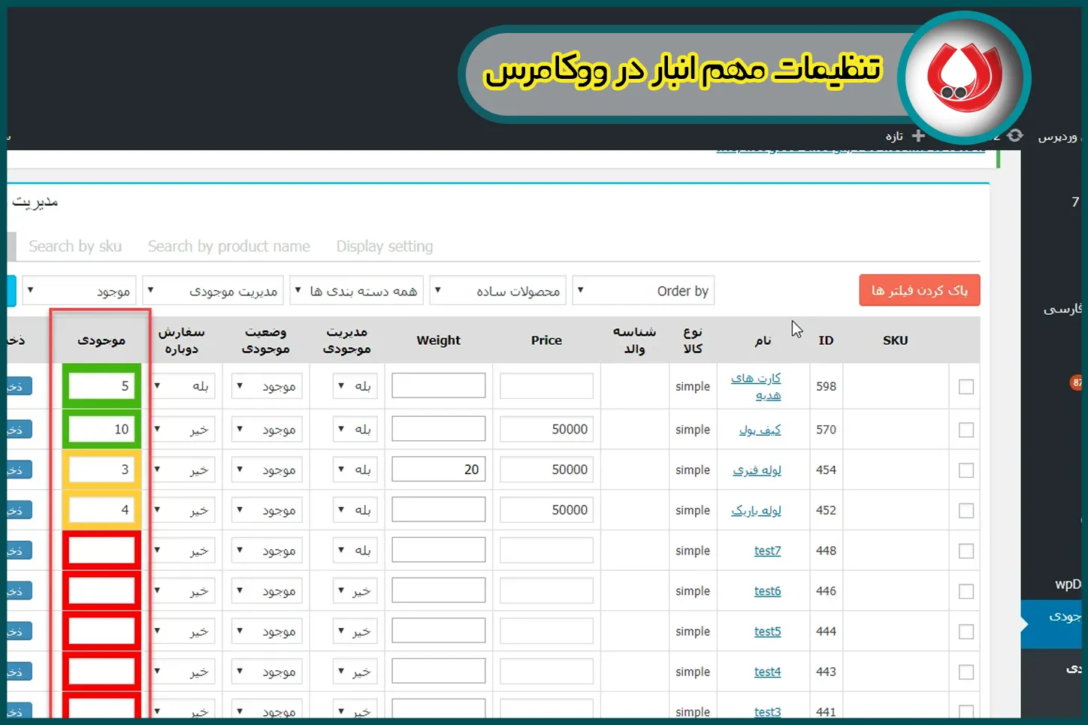The image size is (1088, 725).
Task: Click Weight field showing 20
Action: pos(439,470)
